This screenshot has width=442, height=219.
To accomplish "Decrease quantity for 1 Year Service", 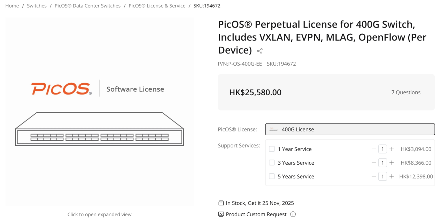I will coord(374,149).
